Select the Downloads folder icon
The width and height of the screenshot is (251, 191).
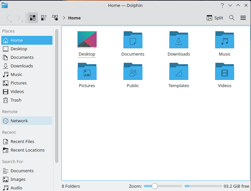pyautogui.click(x=179, y=40)
